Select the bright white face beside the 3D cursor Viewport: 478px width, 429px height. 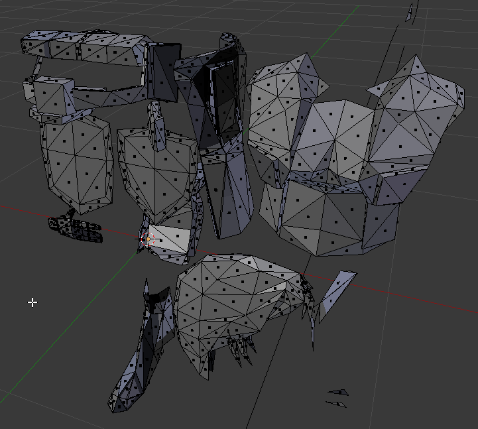171,239
